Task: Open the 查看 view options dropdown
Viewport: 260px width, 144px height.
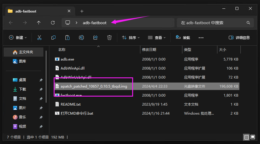Action: click(156, 38)
